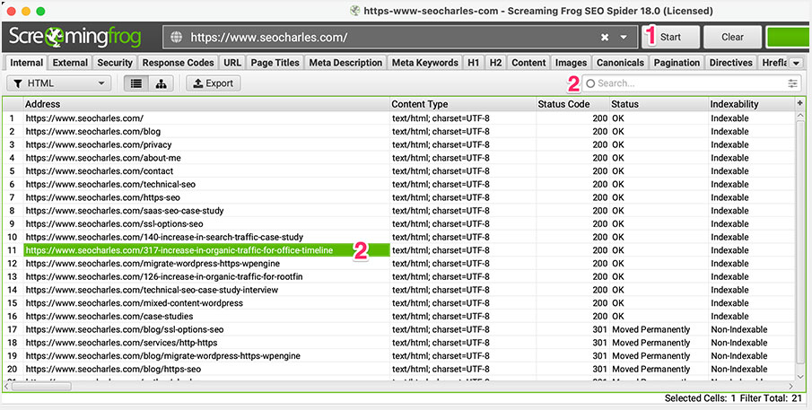Click the Export button

[x=214, y=83]
